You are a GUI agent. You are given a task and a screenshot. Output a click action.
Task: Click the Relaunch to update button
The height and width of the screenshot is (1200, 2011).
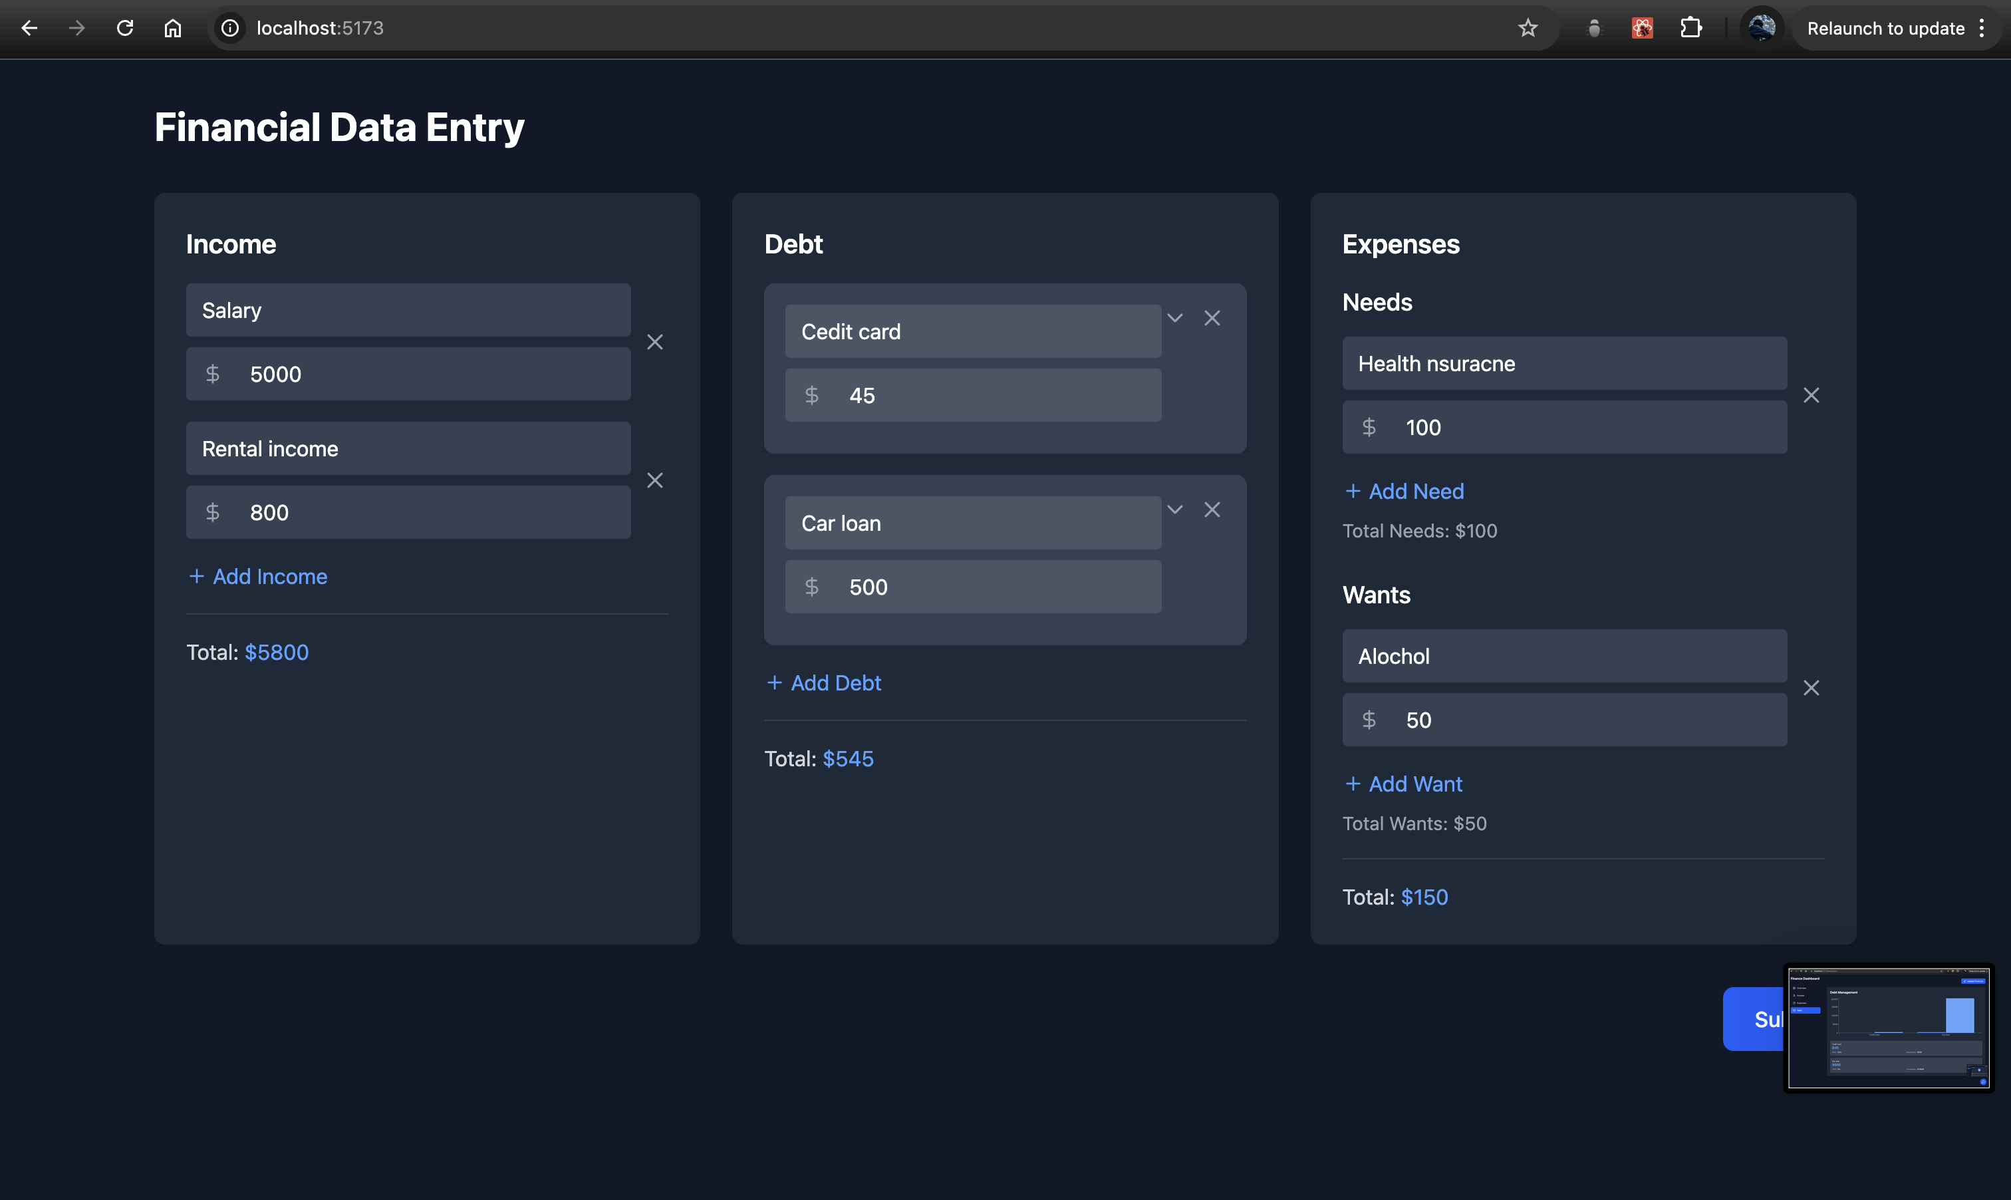pos(1885,29)
